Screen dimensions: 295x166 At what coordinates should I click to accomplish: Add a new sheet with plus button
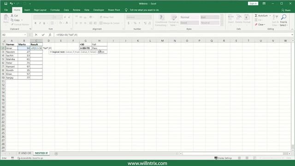pos(56,154)
